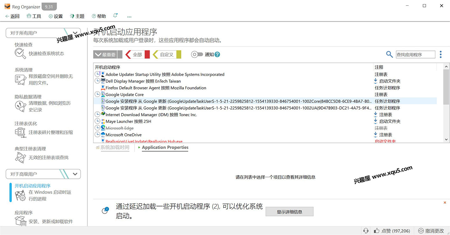Click the support headset icon in status bar
Image resolution: width=450 pixels, height=235 pixels.
(366, 231)
